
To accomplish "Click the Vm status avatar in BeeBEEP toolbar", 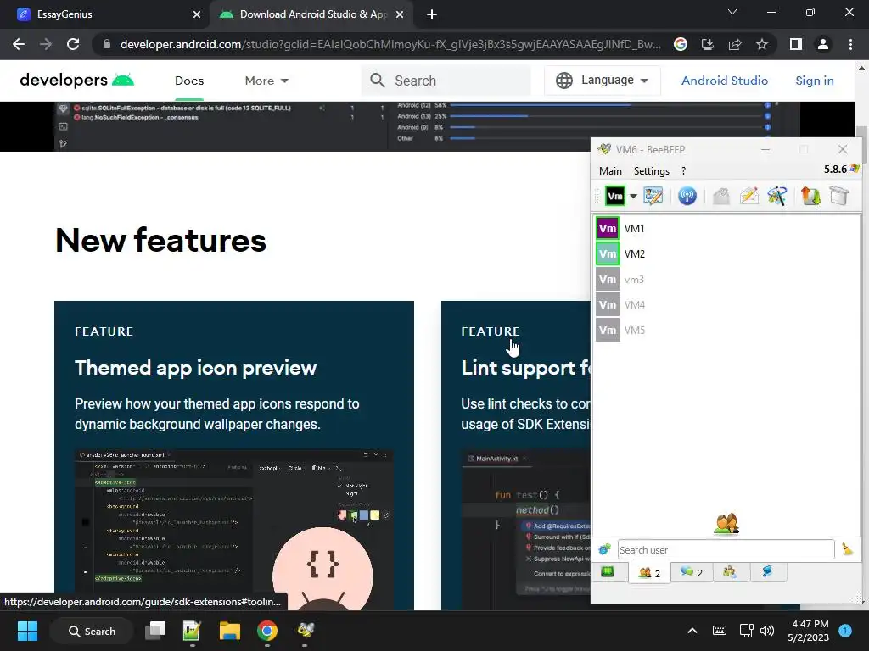I will pos(614,196).
